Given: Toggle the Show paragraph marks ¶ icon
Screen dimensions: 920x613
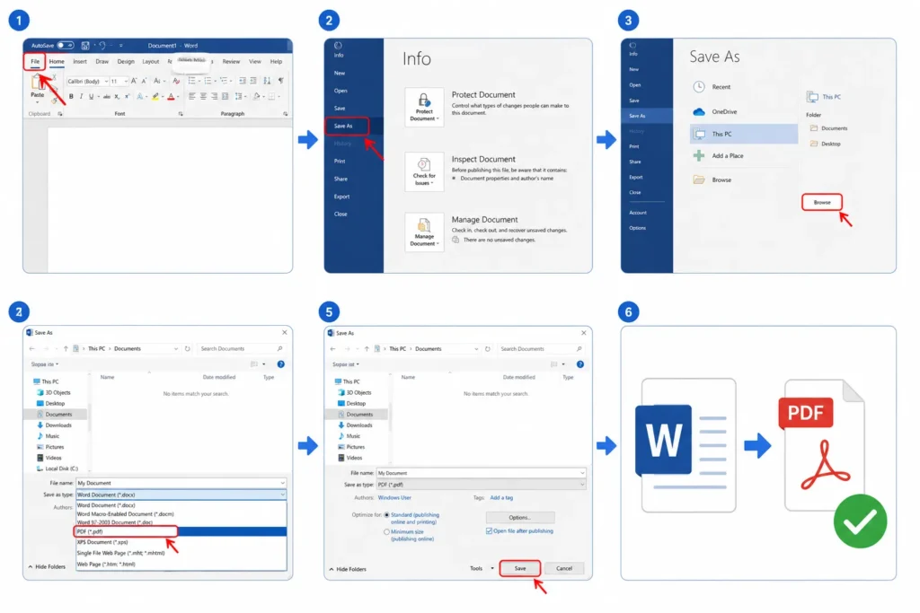Looking at the screenshot, I should 281,81.
